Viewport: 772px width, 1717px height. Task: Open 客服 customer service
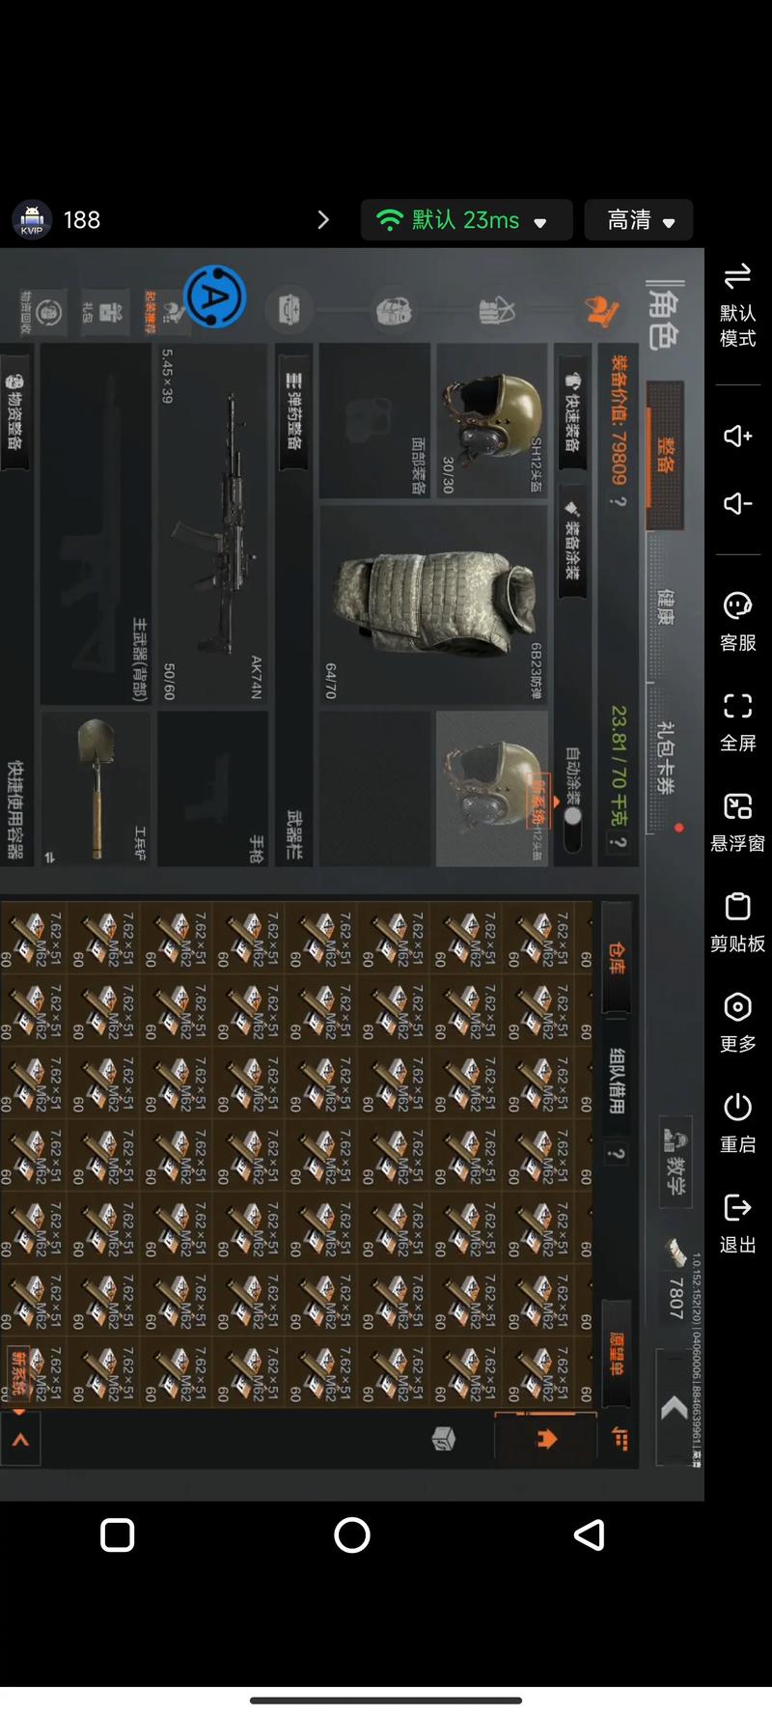click(x=737, y=622)
